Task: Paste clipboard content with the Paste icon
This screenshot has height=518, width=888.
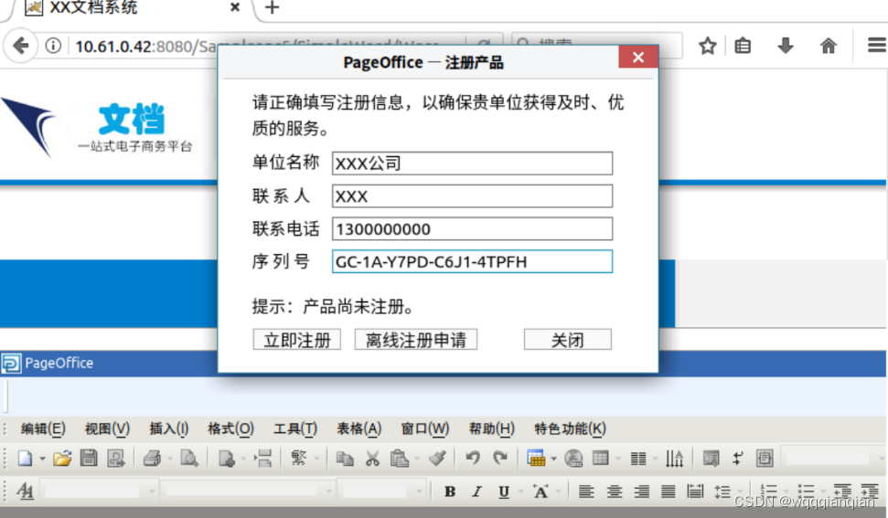Action: coord(400,458)
